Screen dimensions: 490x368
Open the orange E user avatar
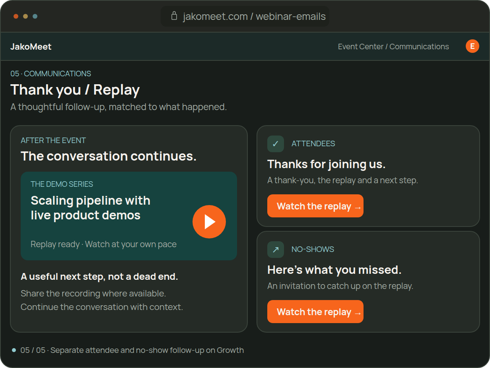coord(472,46)
